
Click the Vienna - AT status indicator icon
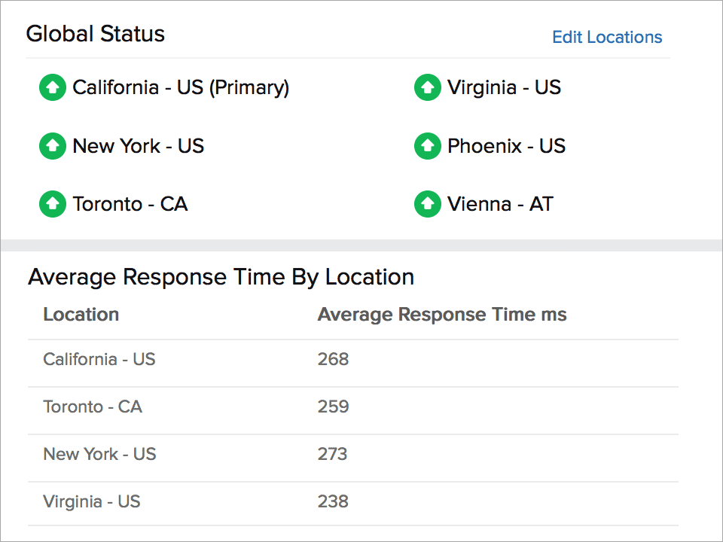(427, 204)
